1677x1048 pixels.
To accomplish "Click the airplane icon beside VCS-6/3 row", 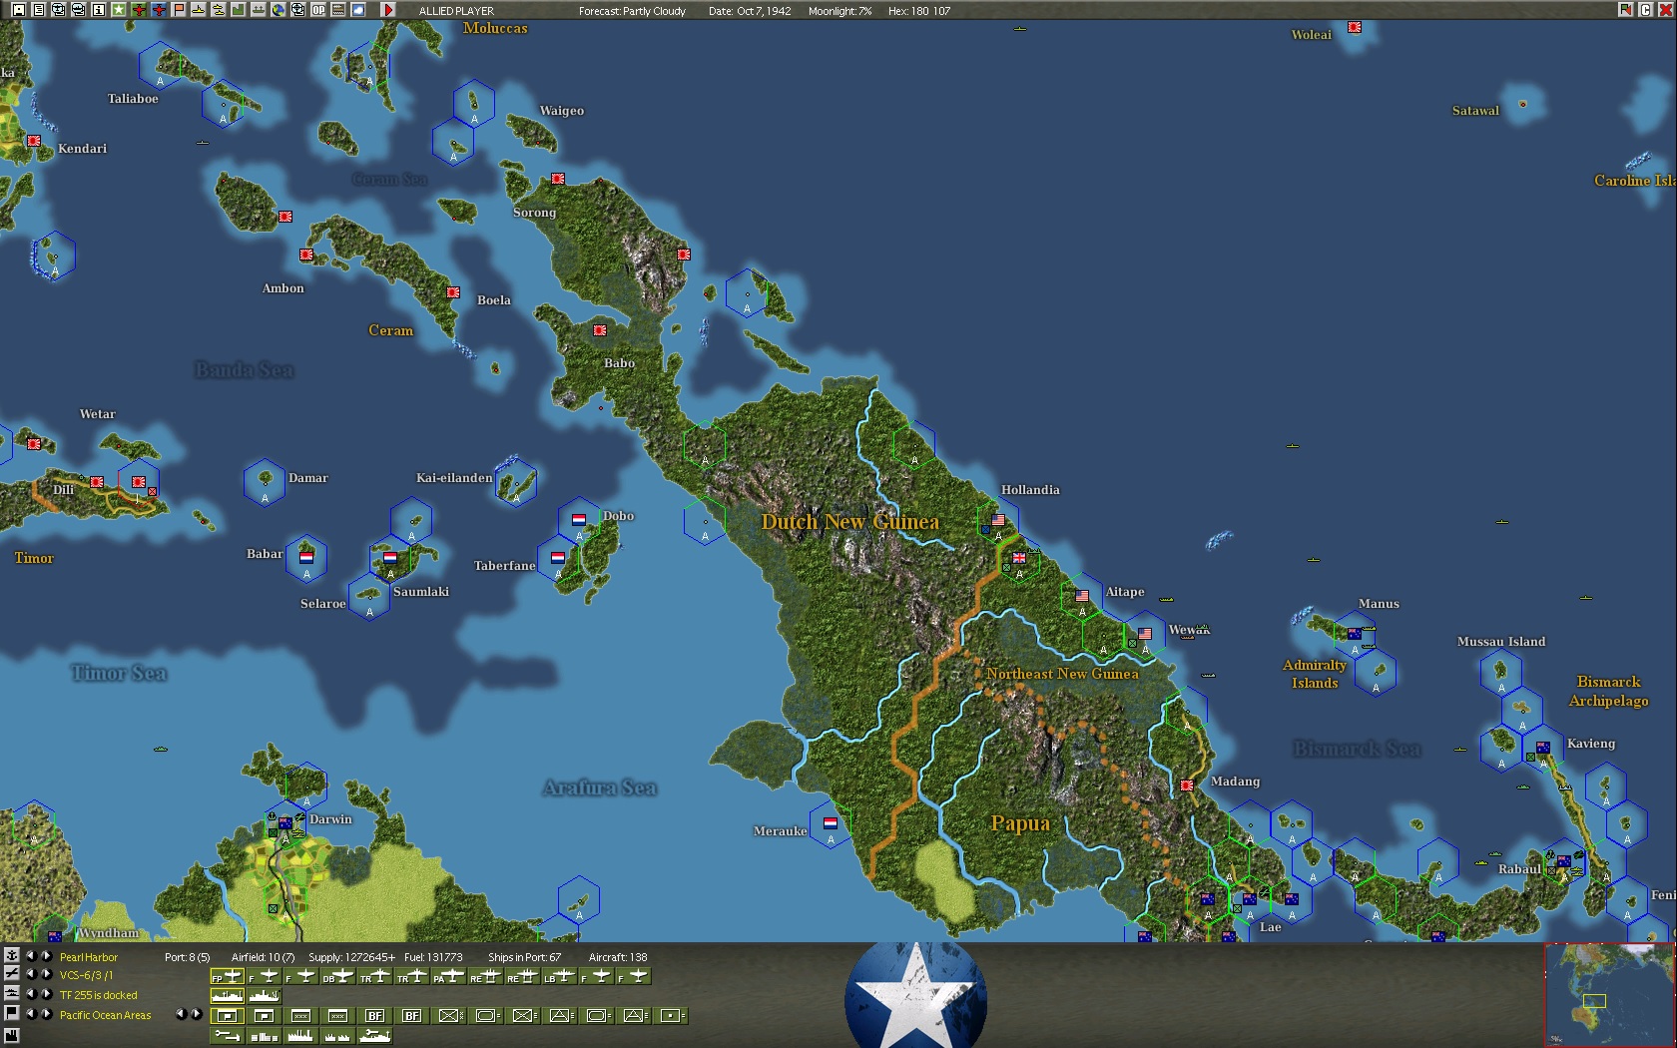I will coord(11,973).
